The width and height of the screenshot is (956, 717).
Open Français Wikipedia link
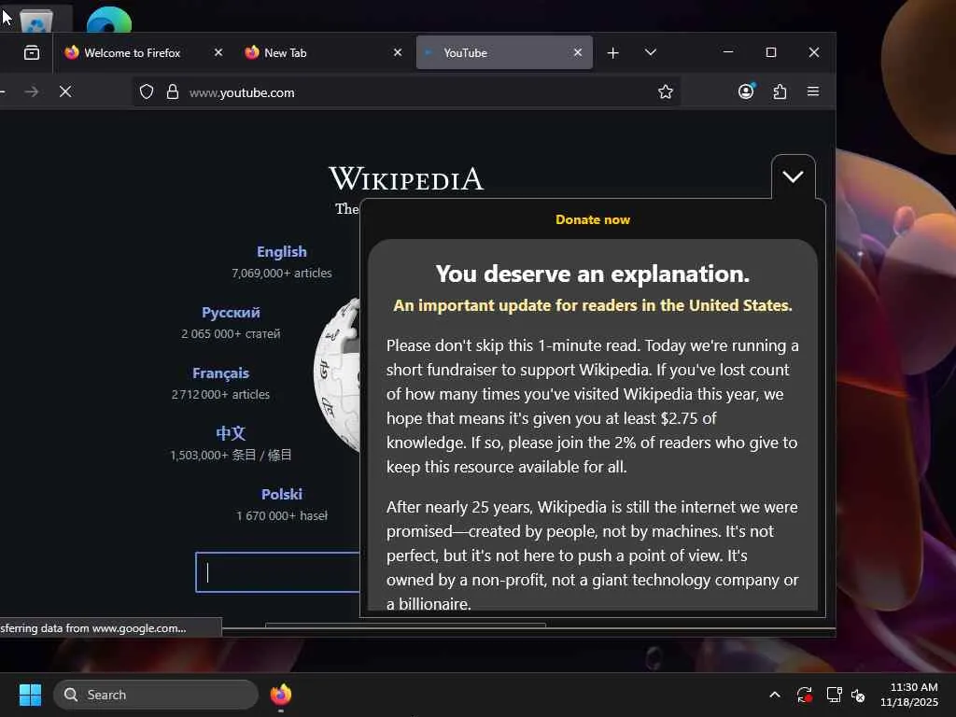click(x=220, y=373)
